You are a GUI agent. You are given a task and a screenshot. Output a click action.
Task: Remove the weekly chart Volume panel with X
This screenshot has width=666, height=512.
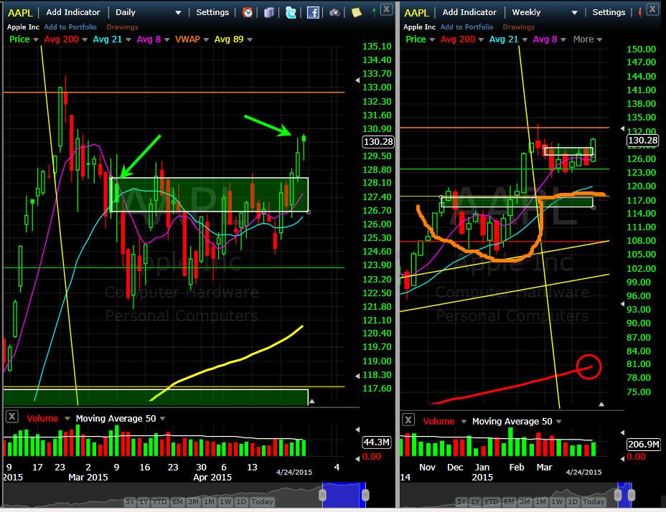point(408,420)
